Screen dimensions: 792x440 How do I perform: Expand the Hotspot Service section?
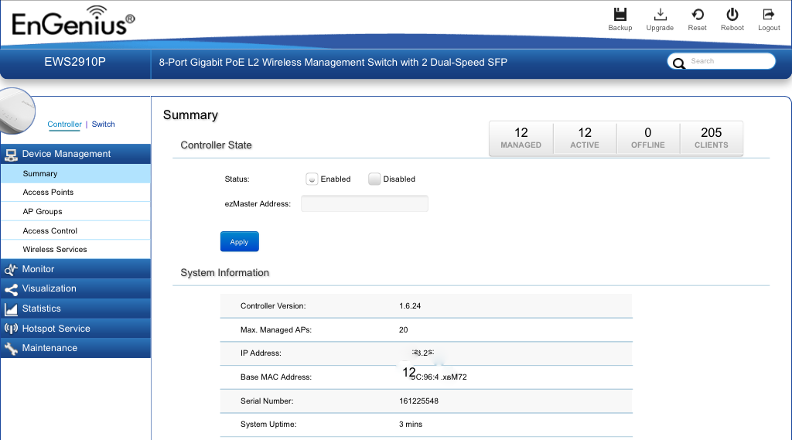(x=76, y=329)
